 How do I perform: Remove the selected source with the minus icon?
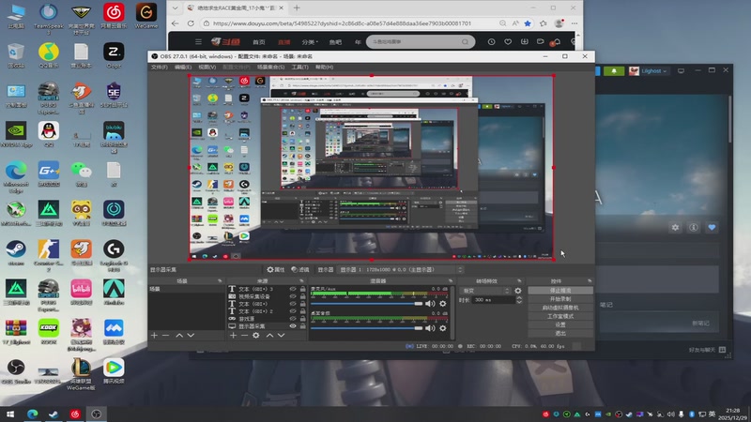click(x=244, y=336)
